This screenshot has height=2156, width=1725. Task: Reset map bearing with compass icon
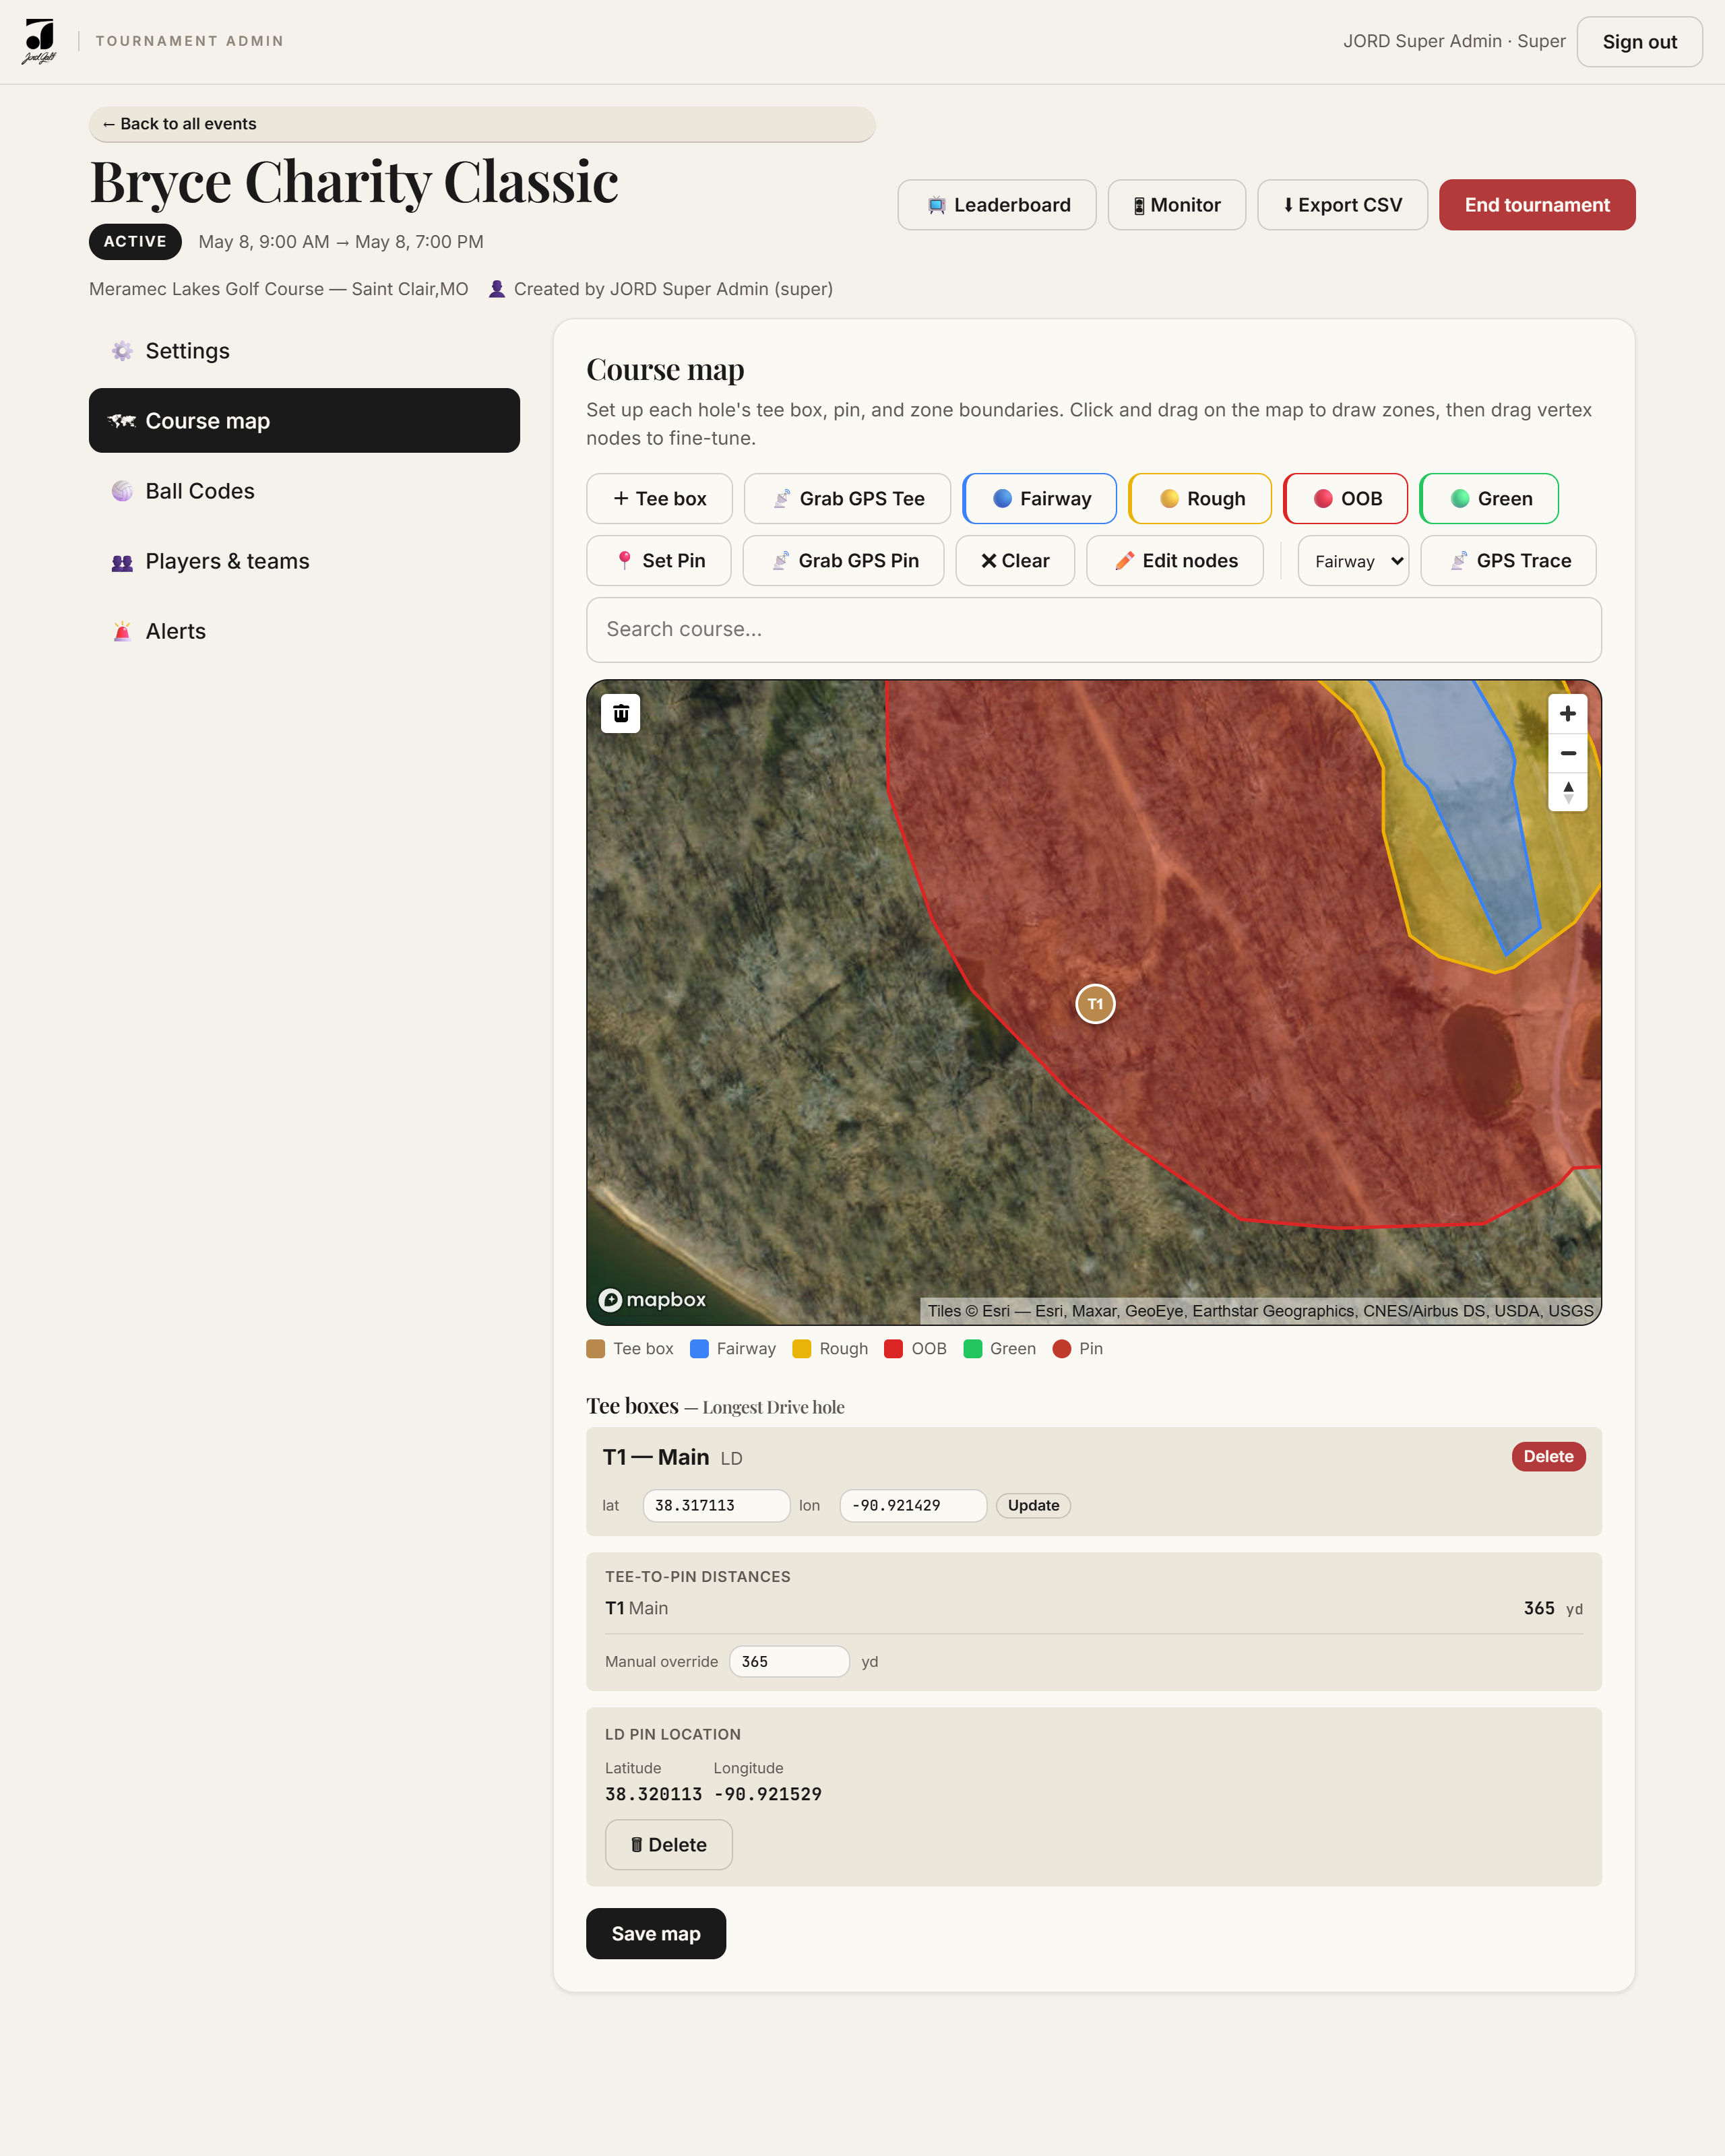(x=1567, y=792)
